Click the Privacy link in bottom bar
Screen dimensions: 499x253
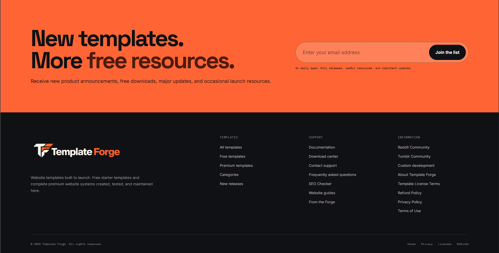click(427, 244)
